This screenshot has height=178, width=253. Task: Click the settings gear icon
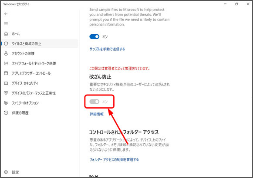(6, 172)
